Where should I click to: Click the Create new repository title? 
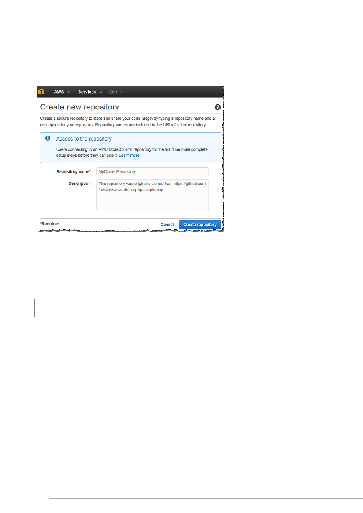[80, 107]
